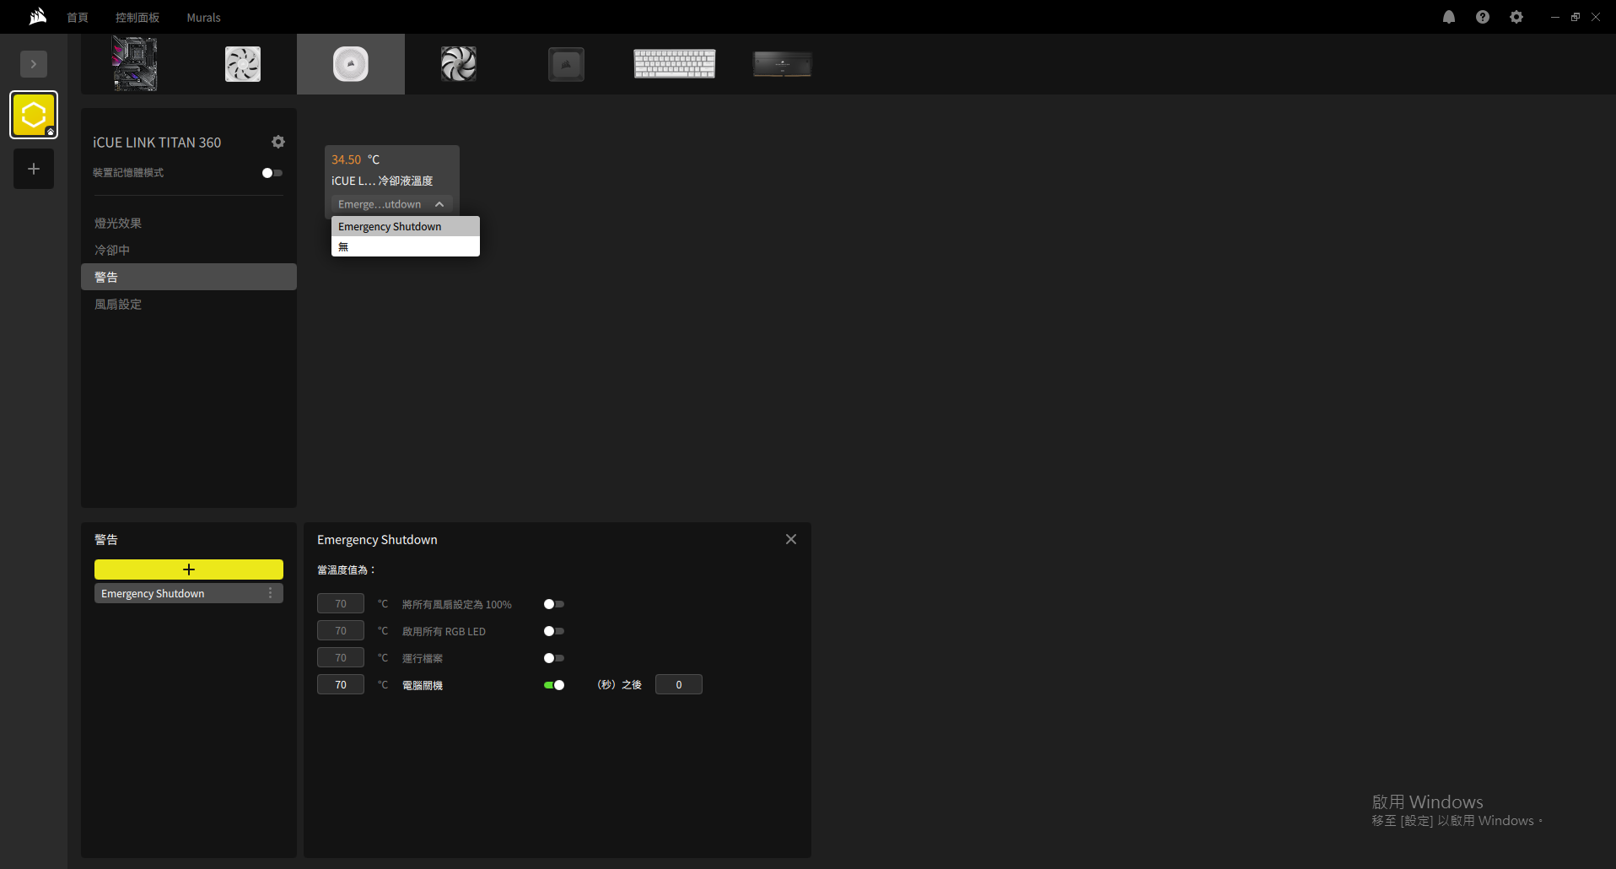Viewport: 1616px width, 869px height.
Task: Disable the computer shutdown toggle
Action: point(553,685)
